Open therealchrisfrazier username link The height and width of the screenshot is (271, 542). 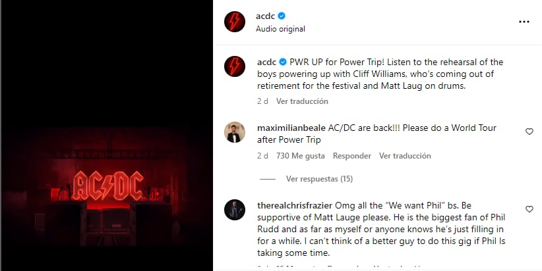click(x=295, y=205)
